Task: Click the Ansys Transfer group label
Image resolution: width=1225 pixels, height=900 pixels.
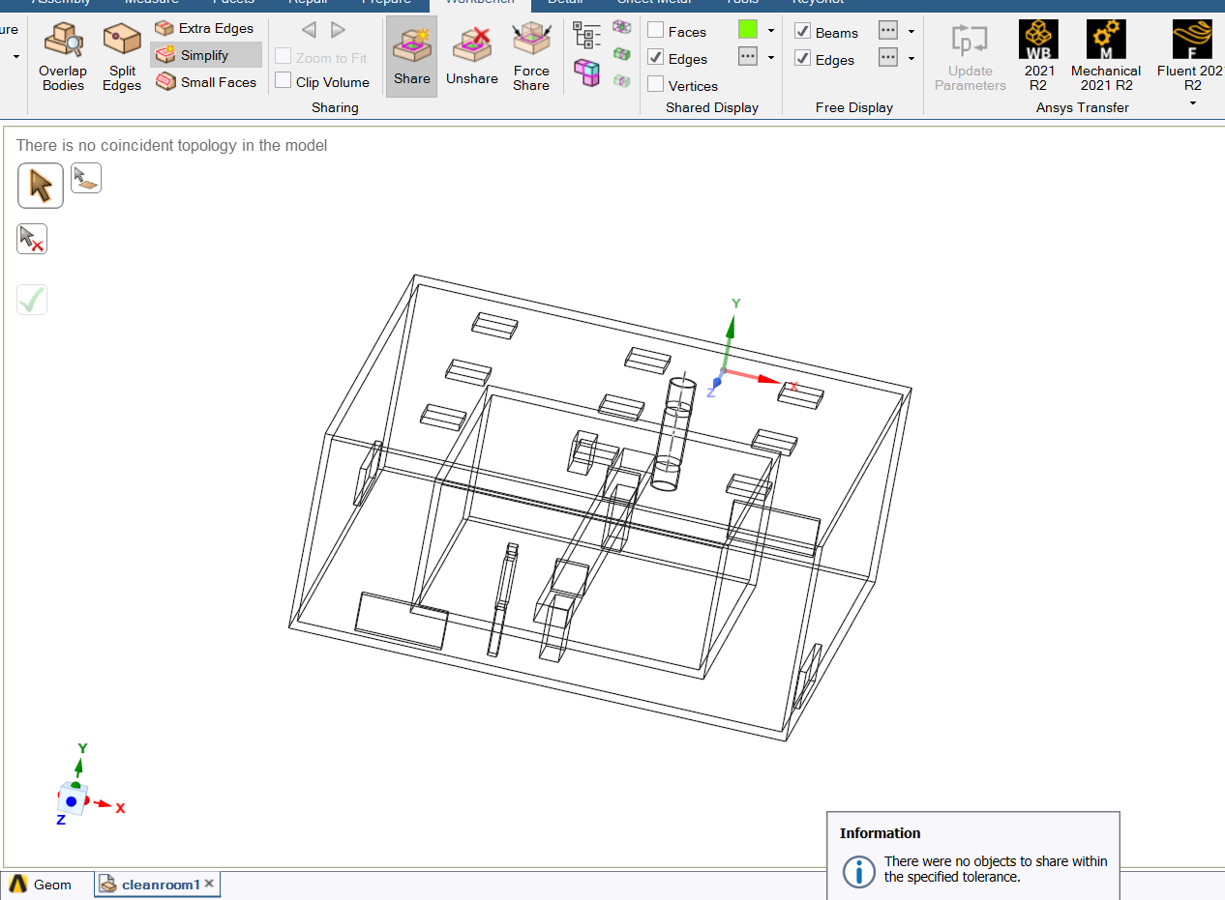Action: pos(1082,107)
